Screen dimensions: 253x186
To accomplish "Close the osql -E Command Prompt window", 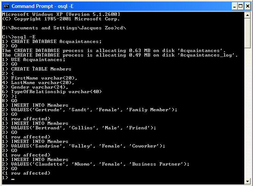I will pyautogui.click(x=247, y=6).
